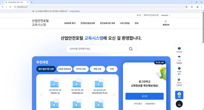The height and width of the screenshot is (110, 204).
Task: Open the 위치안내 sidebar icon
Action: pyautogui.click(x=179, y=49)
